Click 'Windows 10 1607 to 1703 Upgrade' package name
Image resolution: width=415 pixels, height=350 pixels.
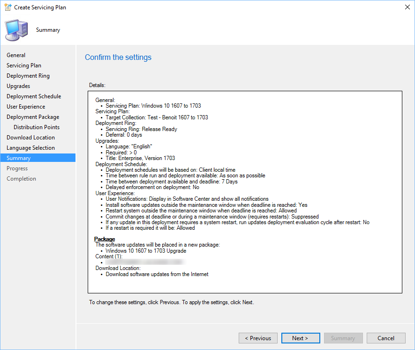point(146,251)
